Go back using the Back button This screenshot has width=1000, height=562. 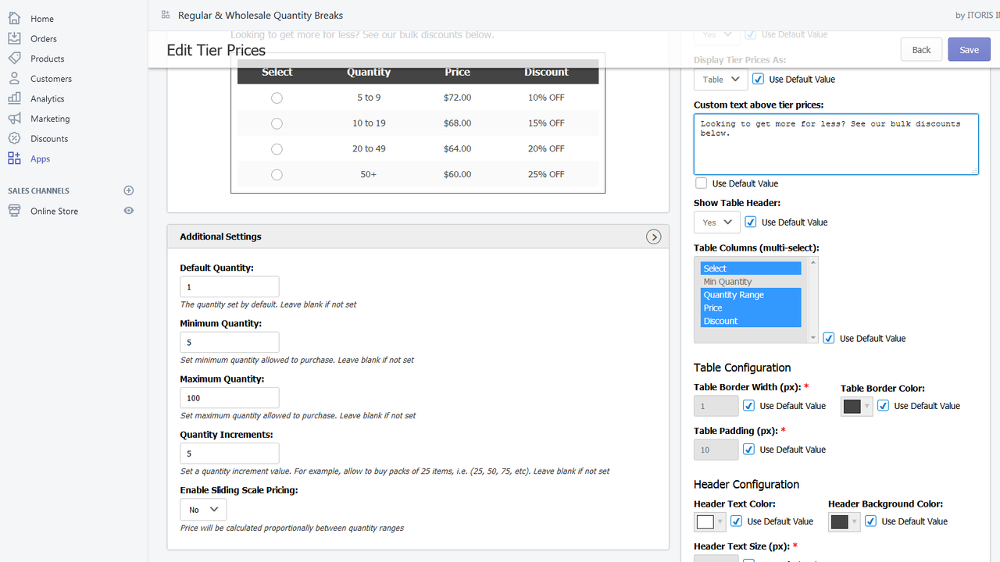tap(920, 48)
